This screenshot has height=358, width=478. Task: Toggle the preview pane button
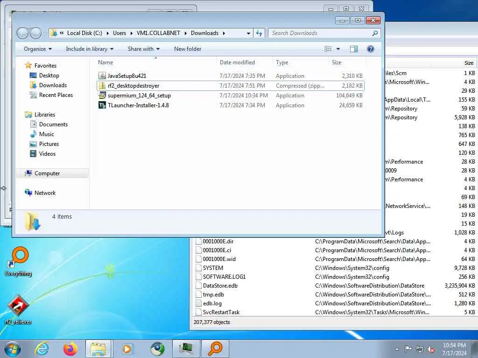tap(354, 49)
